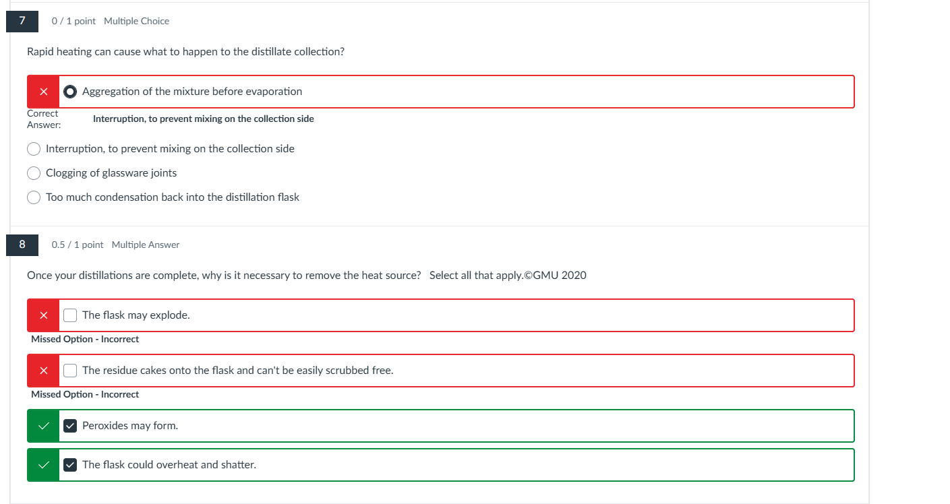Select Too much condensation back radio button

[x=34, y=197]
